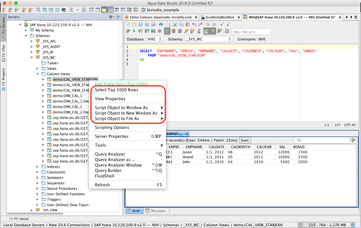Screen dimensions: 361x228
Task: Click the wrench options icon beside results search
Action: tap(353, 140)
